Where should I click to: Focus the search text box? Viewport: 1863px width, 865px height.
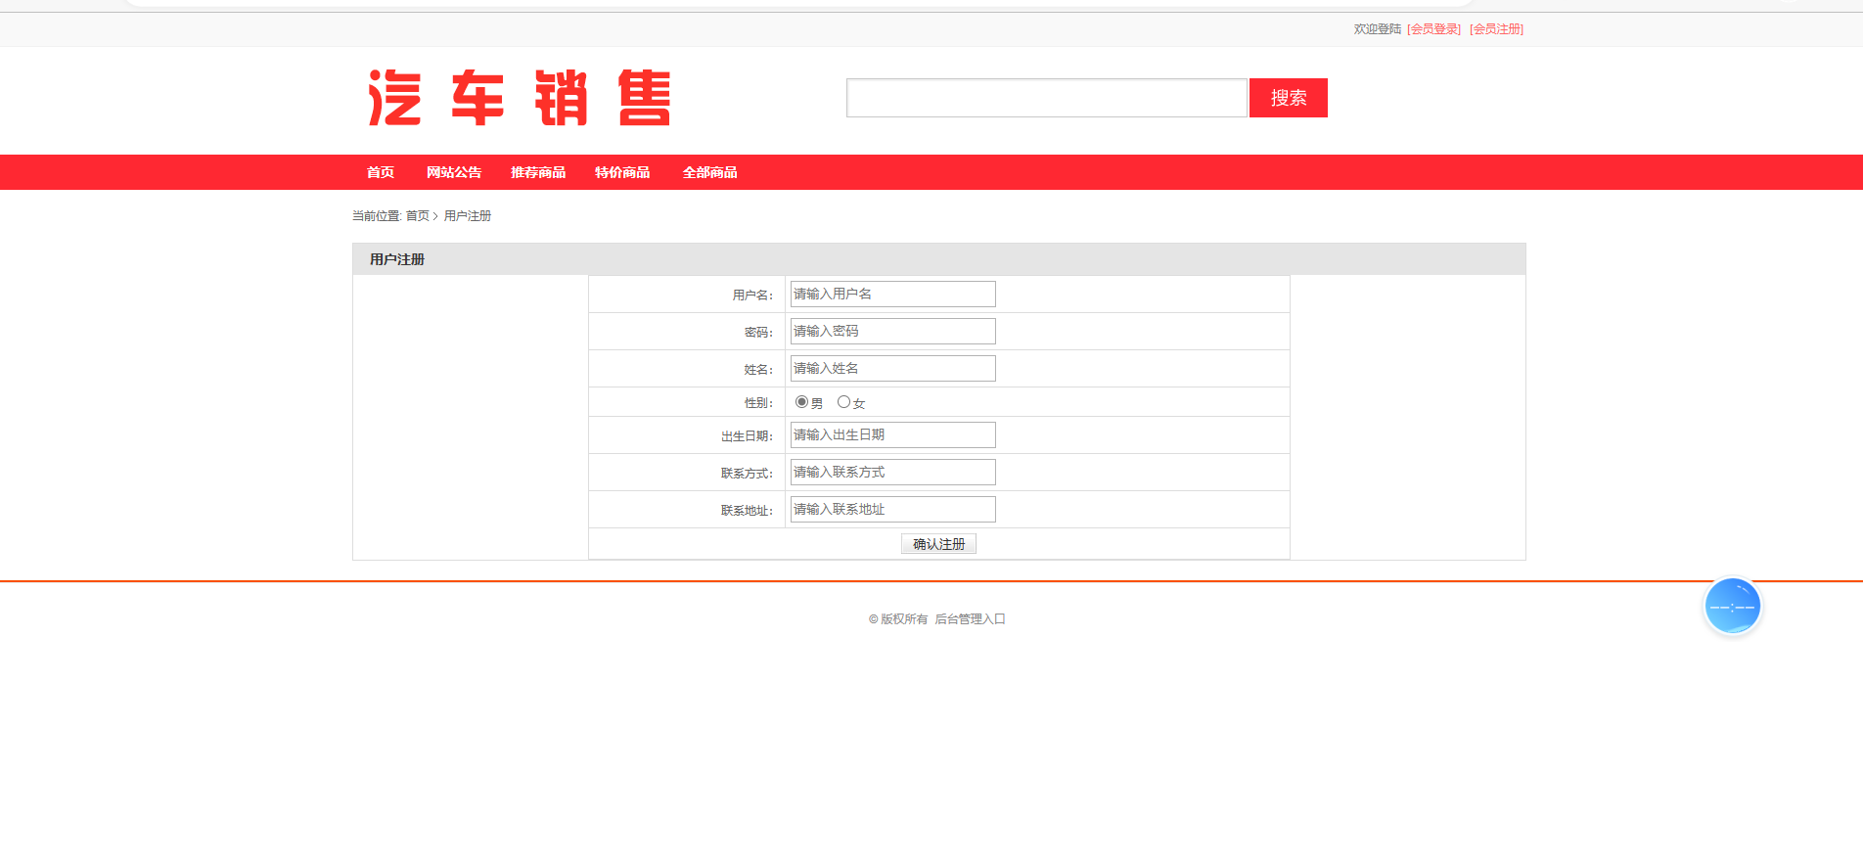pyautogui.click(x=1046, y=98)
